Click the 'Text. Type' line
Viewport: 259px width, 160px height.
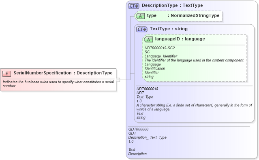[x=145, y=97]
